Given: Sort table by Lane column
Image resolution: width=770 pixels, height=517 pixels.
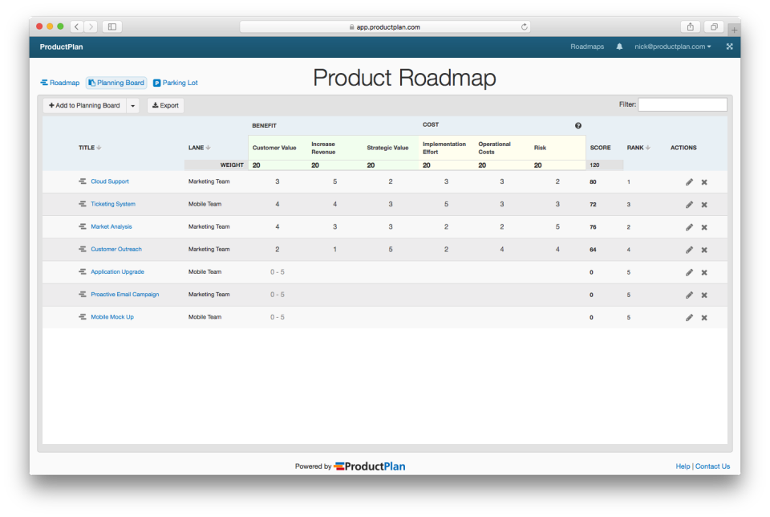Looking at the screenshot, I should coord(200,148).
